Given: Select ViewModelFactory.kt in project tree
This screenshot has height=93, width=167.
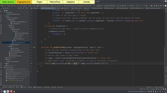Looking at the screenshot, I should pyautogui.click(x=16, y=56).
